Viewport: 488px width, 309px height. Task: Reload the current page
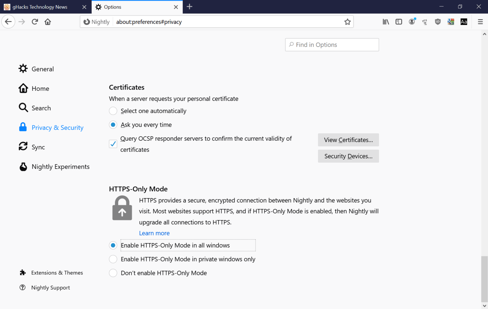pyautogui.click(x=35, y=22)
